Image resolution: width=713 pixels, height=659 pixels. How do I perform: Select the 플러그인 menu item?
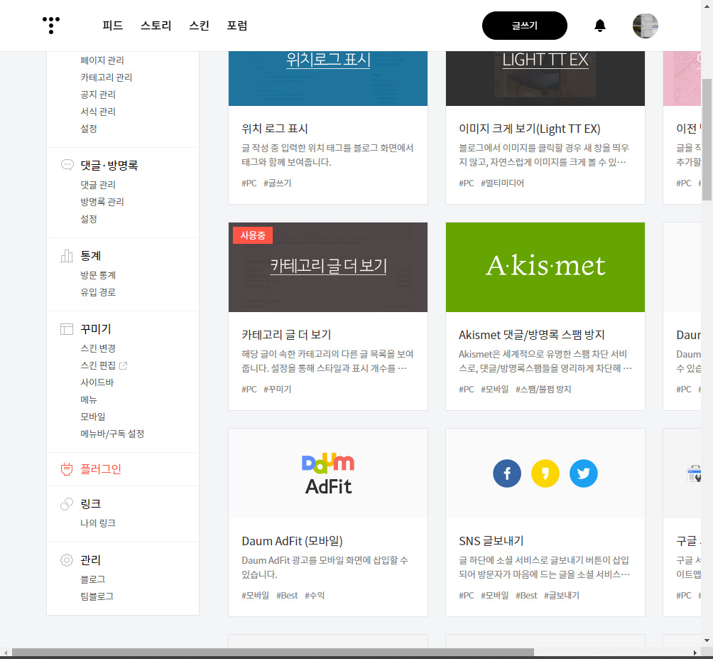(101, 468)
